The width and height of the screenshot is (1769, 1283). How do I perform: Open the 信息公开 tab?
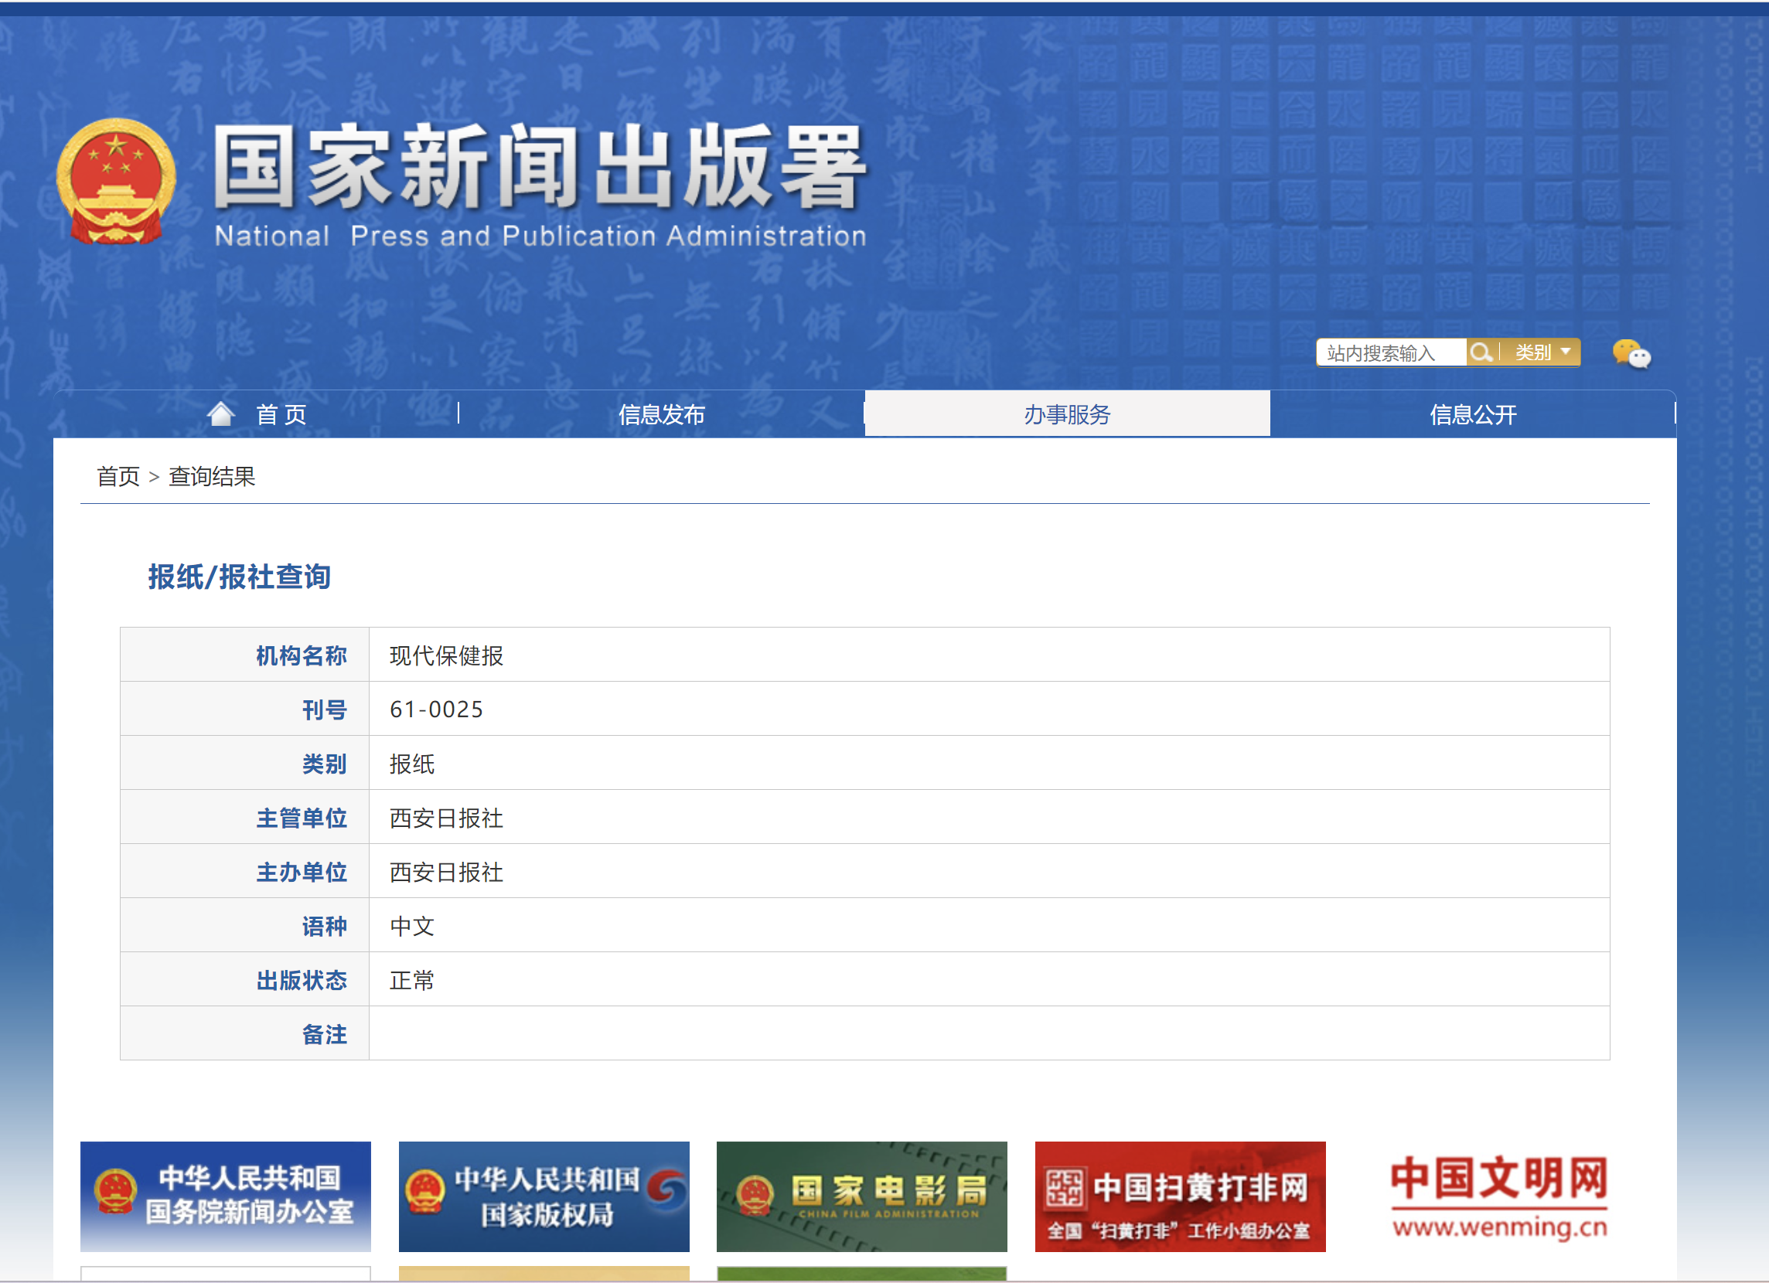[1472, 414]
